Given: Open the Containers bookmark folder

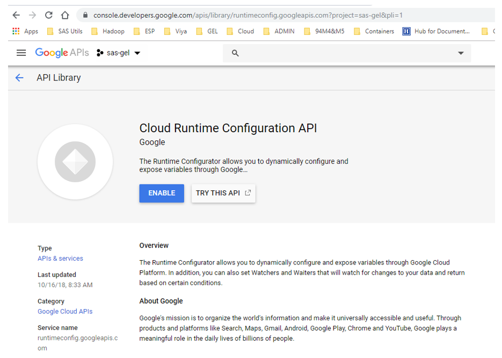Looking at the screenshot, I should coord(374,31).
